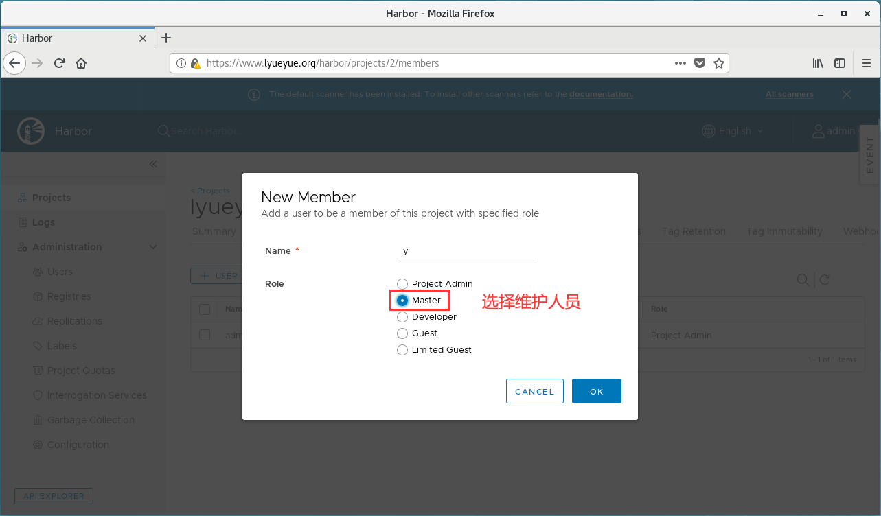
Task: Switch to the Tag Immutability tab
Action: coord(784,231)
